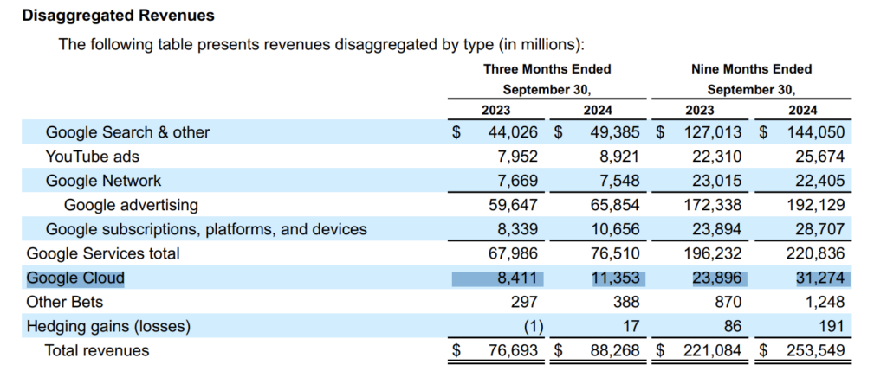
Task: Click the value 388
Action: [x=626, y=302]
